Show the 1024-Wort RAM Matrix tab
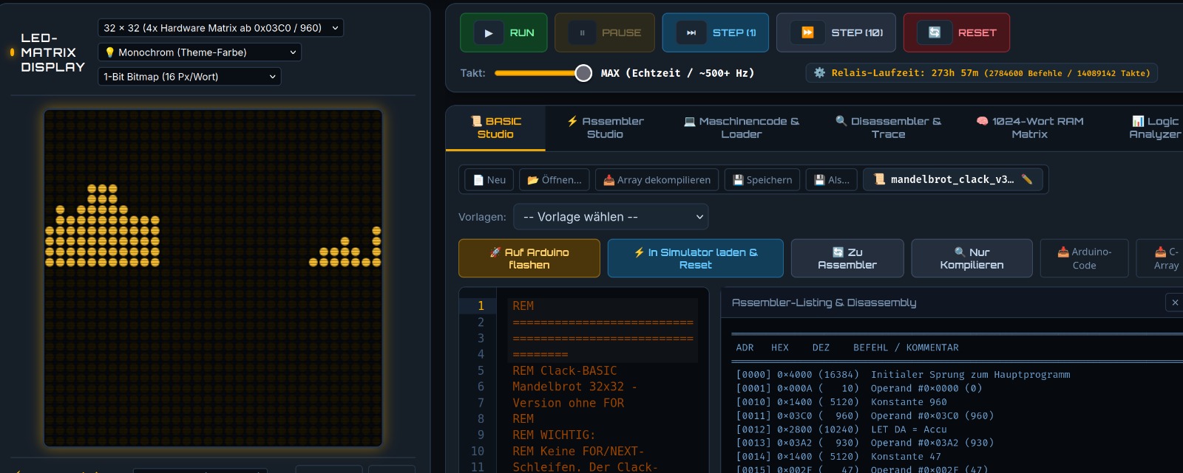 pos(1030,128)
